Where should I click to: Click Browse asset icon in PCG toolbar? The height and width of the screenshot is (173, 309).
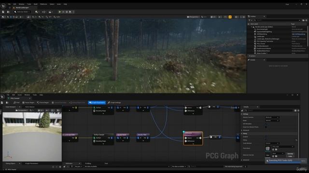(x=7, y=102)
